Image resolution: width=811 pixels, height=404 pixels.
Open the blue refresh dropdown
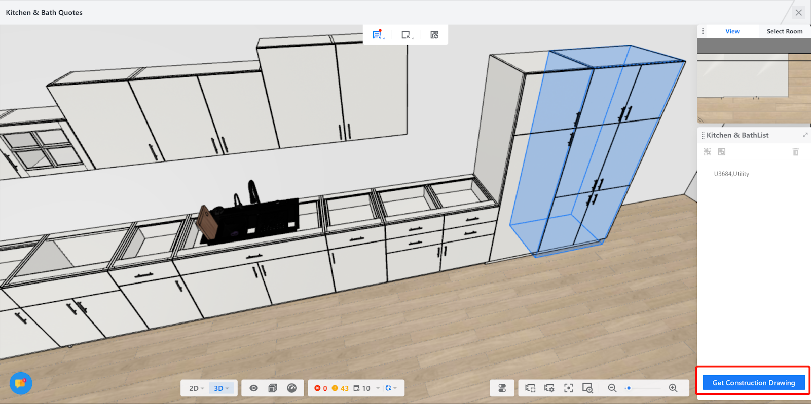(x=391, y=388)
